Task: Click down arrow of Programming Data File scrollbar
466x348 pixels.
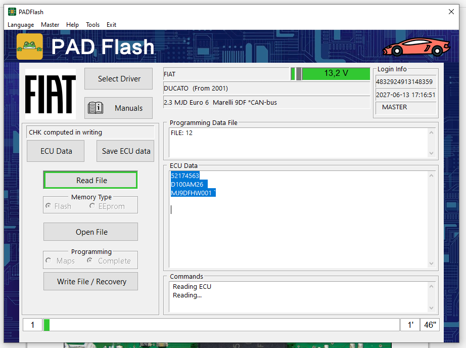Action: pyautogui.click(x=432, y=153)
